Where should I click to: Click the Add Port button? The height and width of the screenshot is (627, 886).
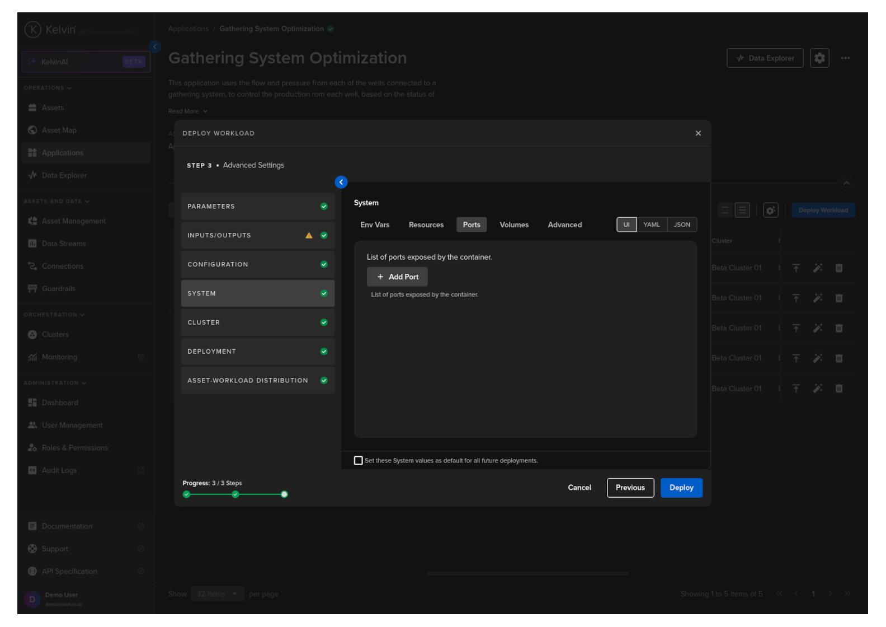pyautogui.click(x=397, y=277)
